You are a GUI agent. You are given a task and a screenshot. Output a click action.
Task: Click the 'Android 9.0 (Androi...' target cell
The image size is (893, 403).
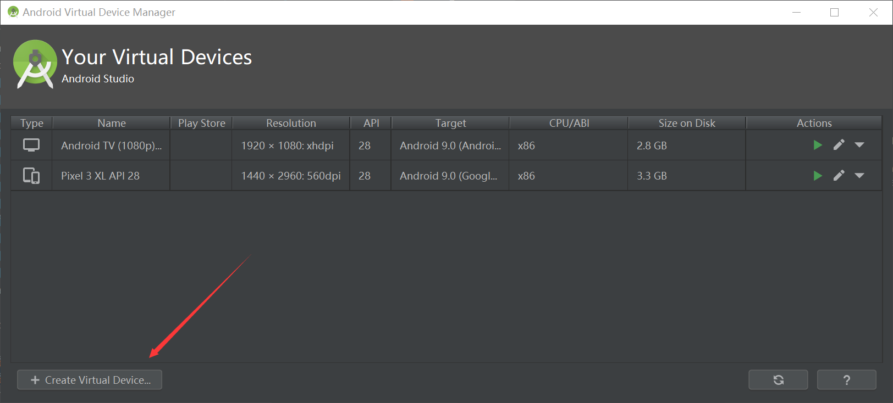coord(450,145)
